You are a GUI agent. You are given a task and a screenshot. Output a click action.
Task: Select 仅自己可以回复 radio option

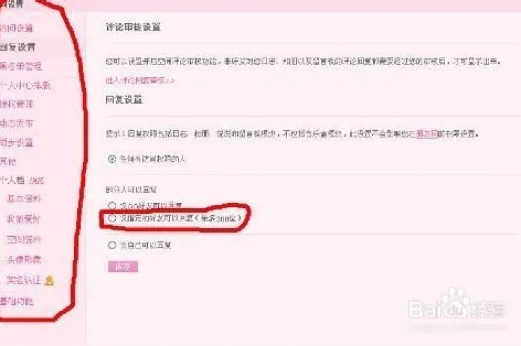pyautogui.click(x=112, y=246)
